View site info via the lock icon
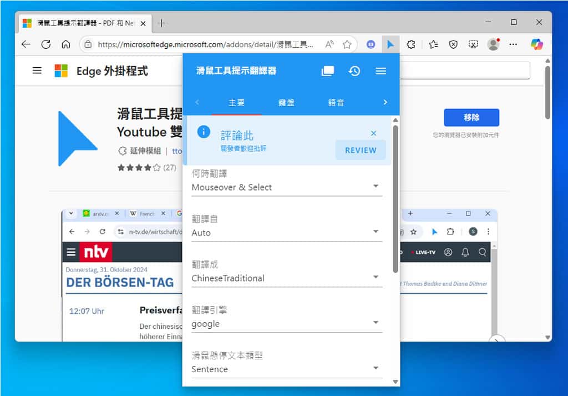This screenshot has width=568, height=396. [x=88, y=44]
